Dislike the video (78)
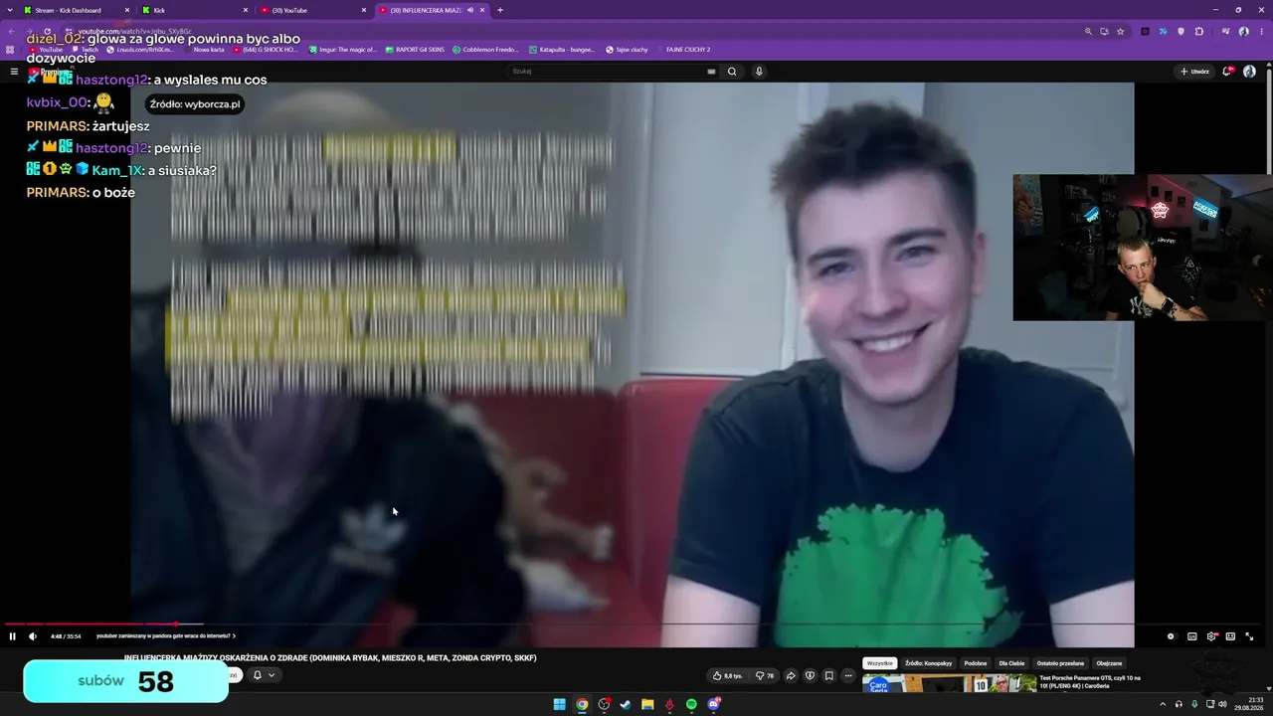The width and height of the screenshot is (1273, 716). pyautogui.click(x=764, y=675)
